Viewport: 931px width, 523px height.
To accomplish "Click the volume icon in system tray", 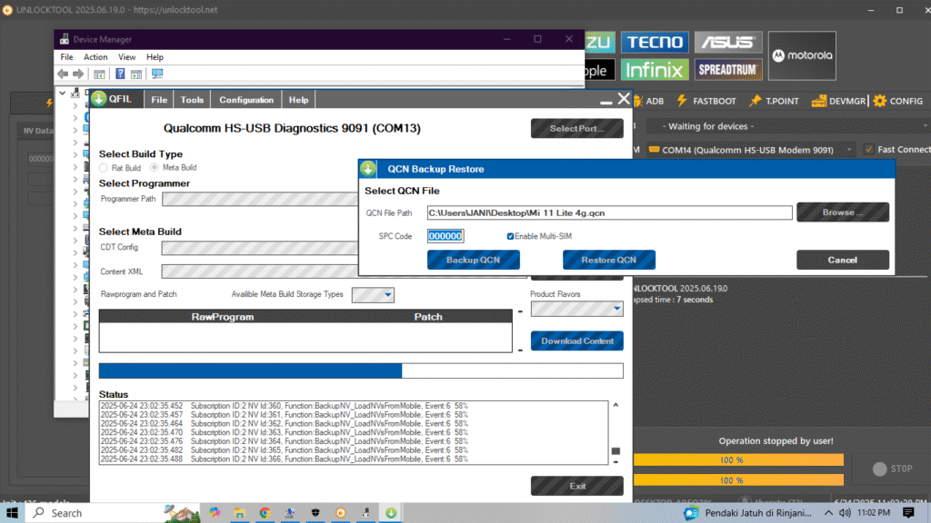I will click(x=845, y=513).
